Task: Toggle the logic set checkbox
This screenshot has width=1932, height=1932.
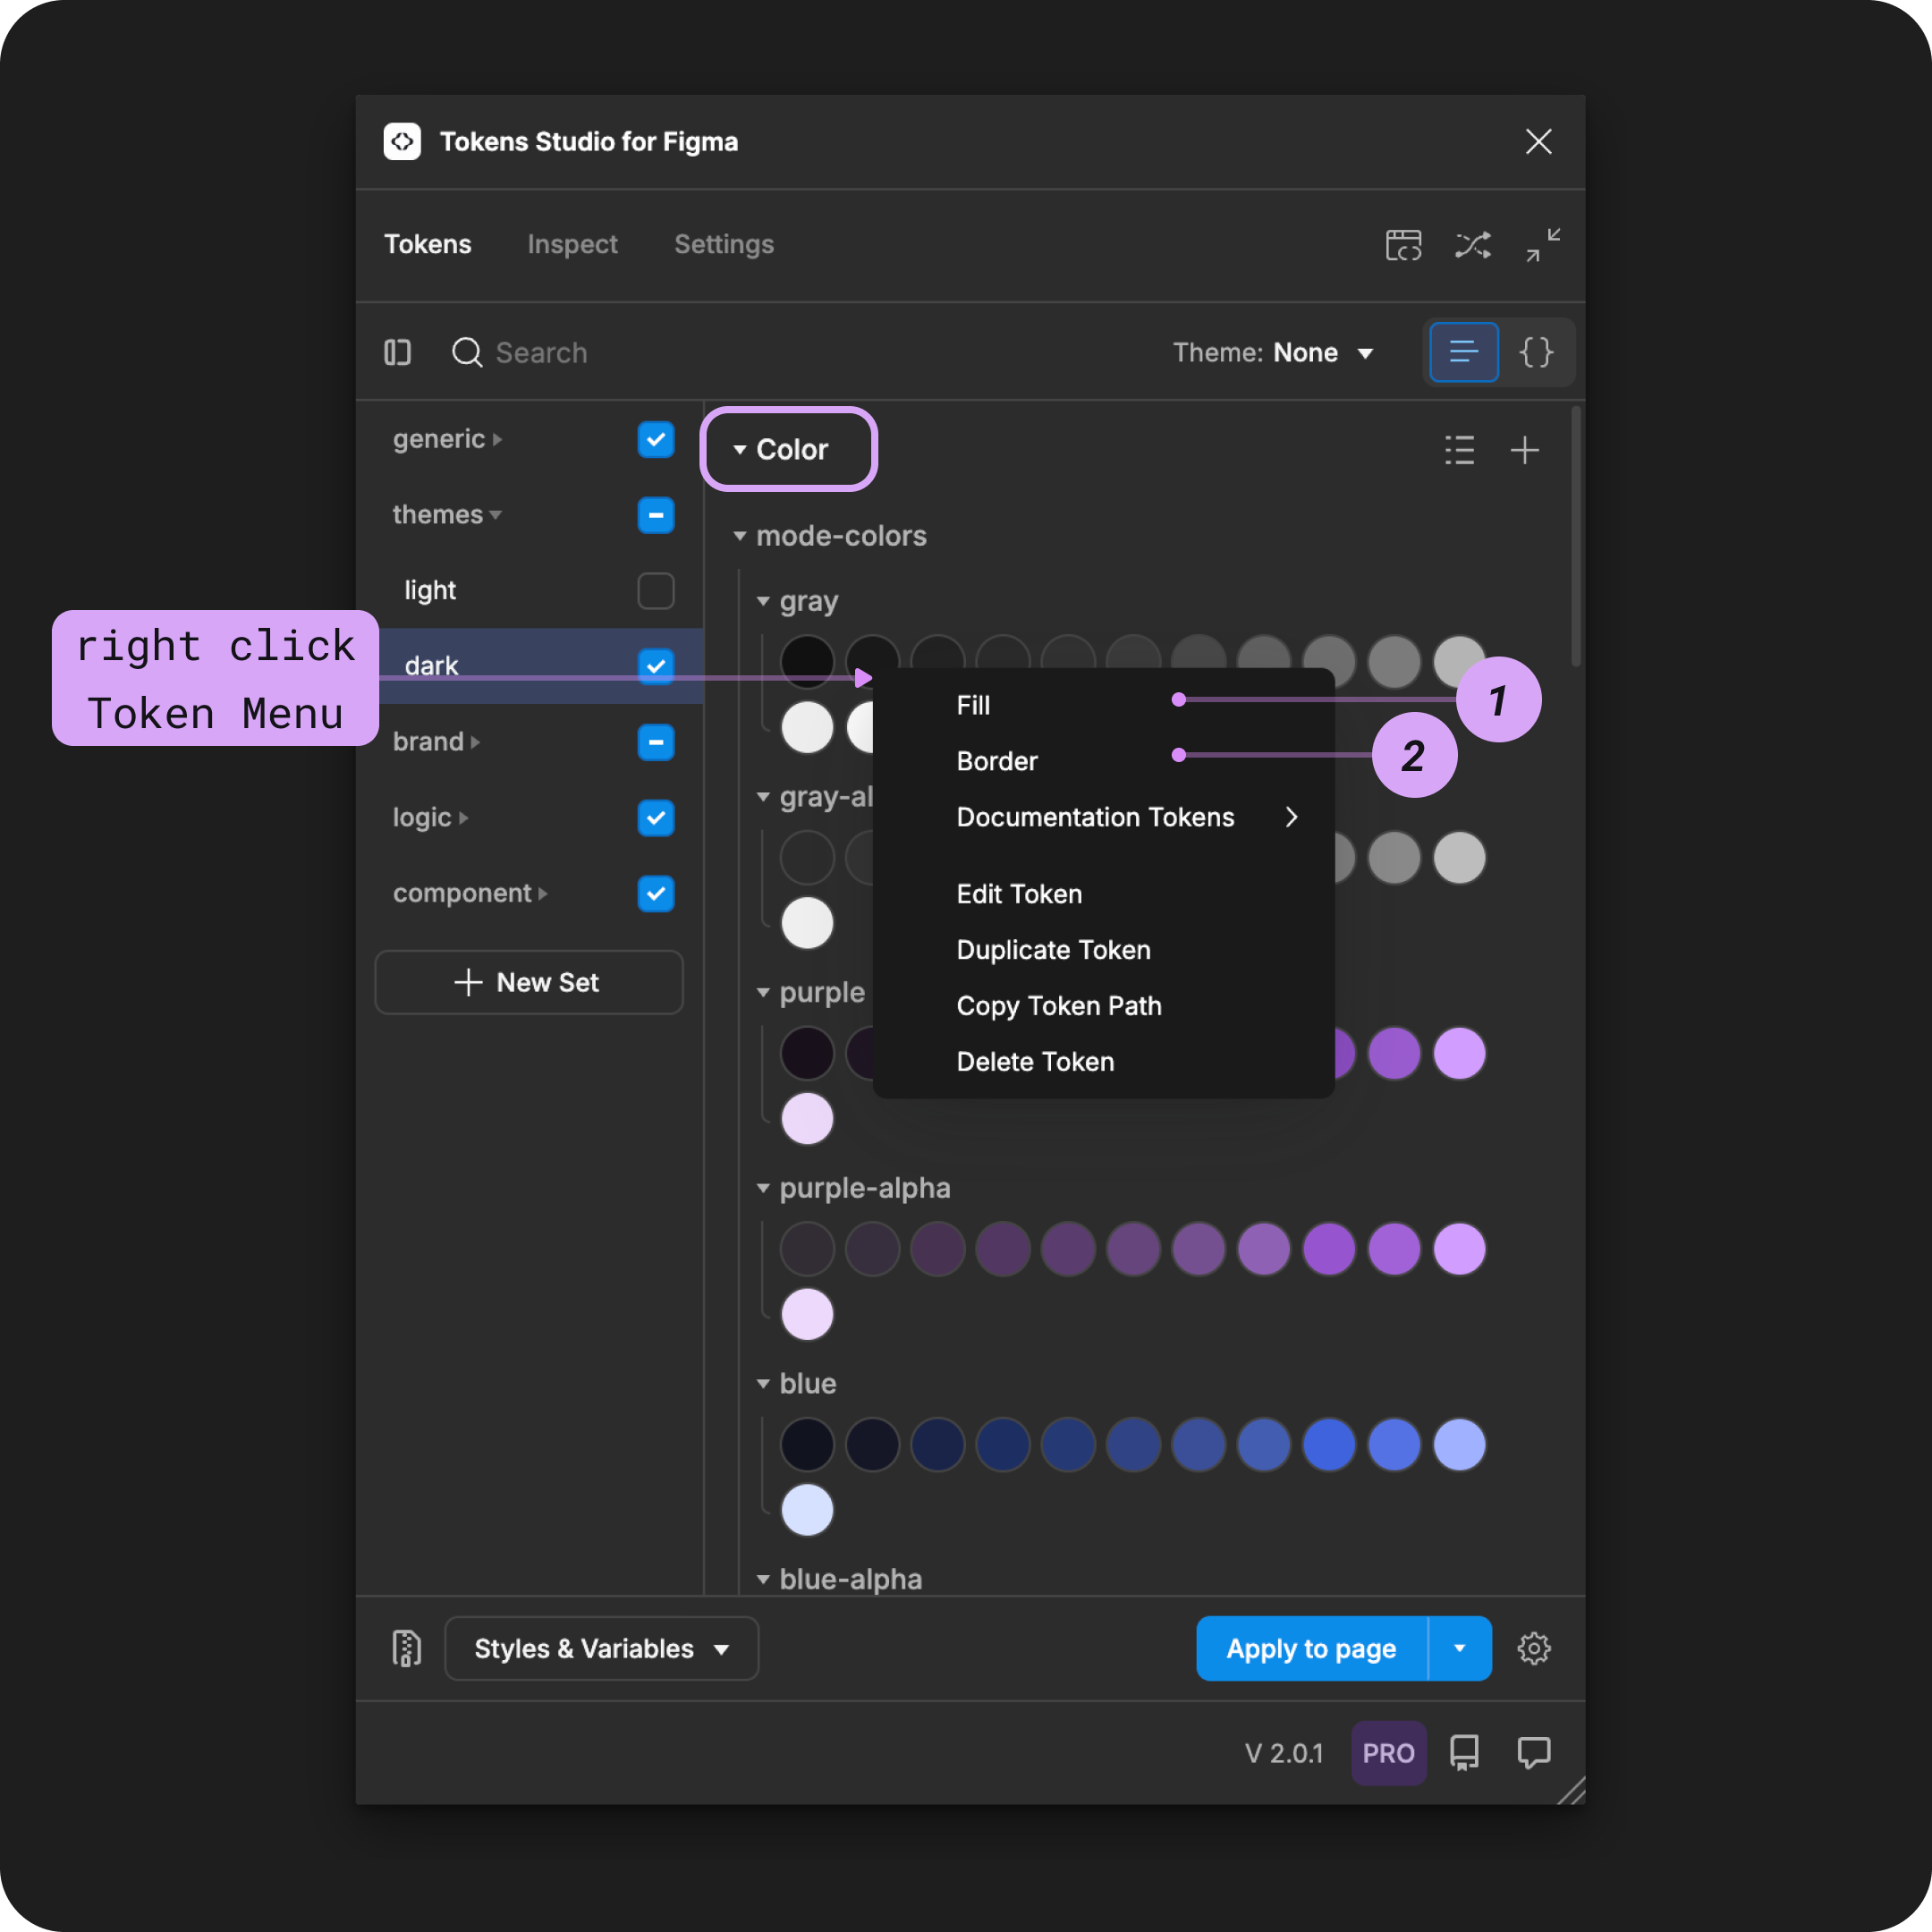Action: pos(656,817)
